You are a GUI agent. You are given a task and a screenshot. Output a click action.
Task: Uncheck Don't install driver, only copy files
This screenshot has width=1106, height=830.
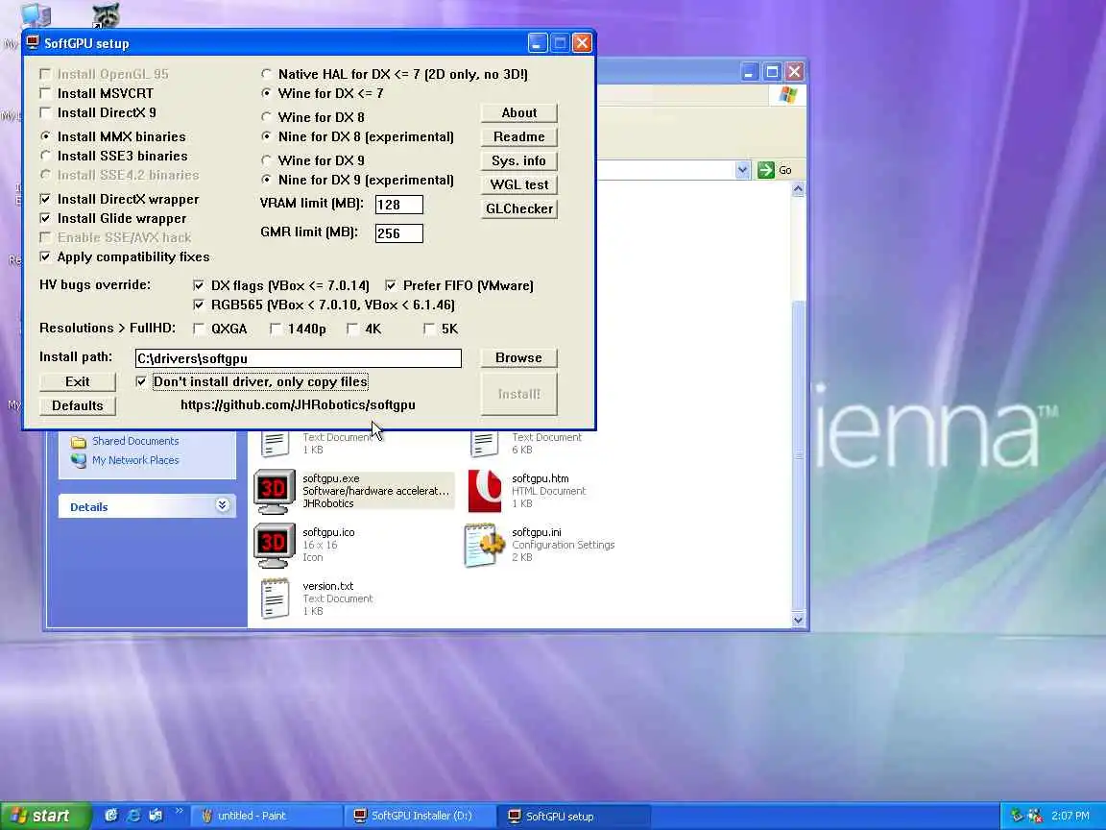(141, 381)
